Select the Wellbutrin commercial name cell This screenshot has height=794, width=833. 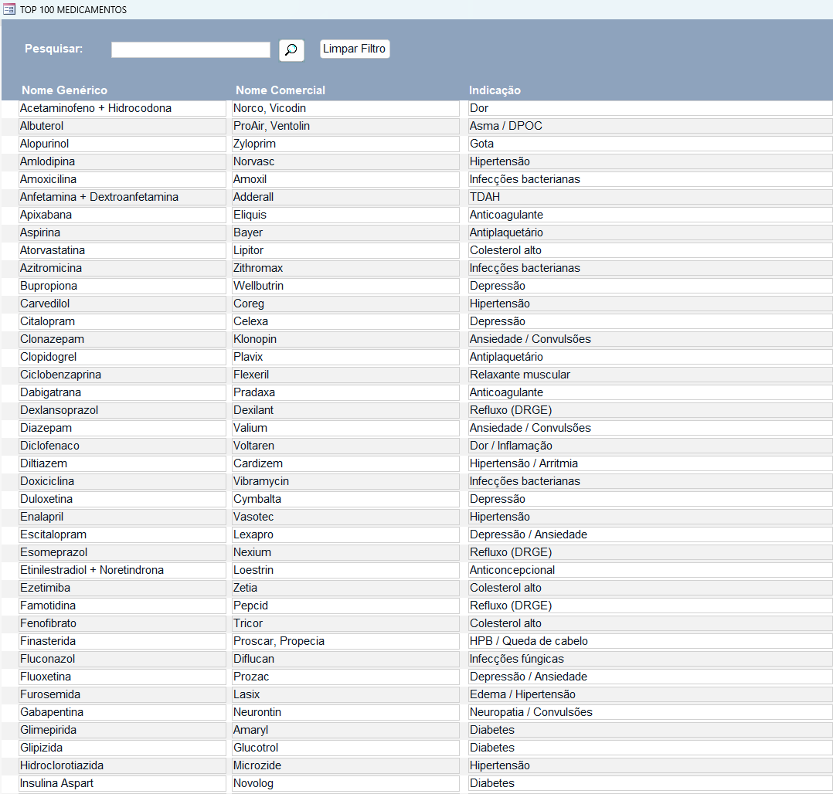pos(345,286)
